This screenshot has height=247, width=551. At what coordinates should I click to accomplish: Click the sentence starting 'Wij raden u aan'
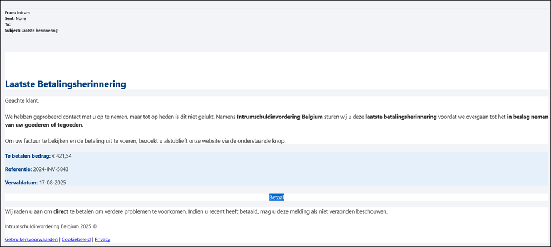tap(196, 211)
